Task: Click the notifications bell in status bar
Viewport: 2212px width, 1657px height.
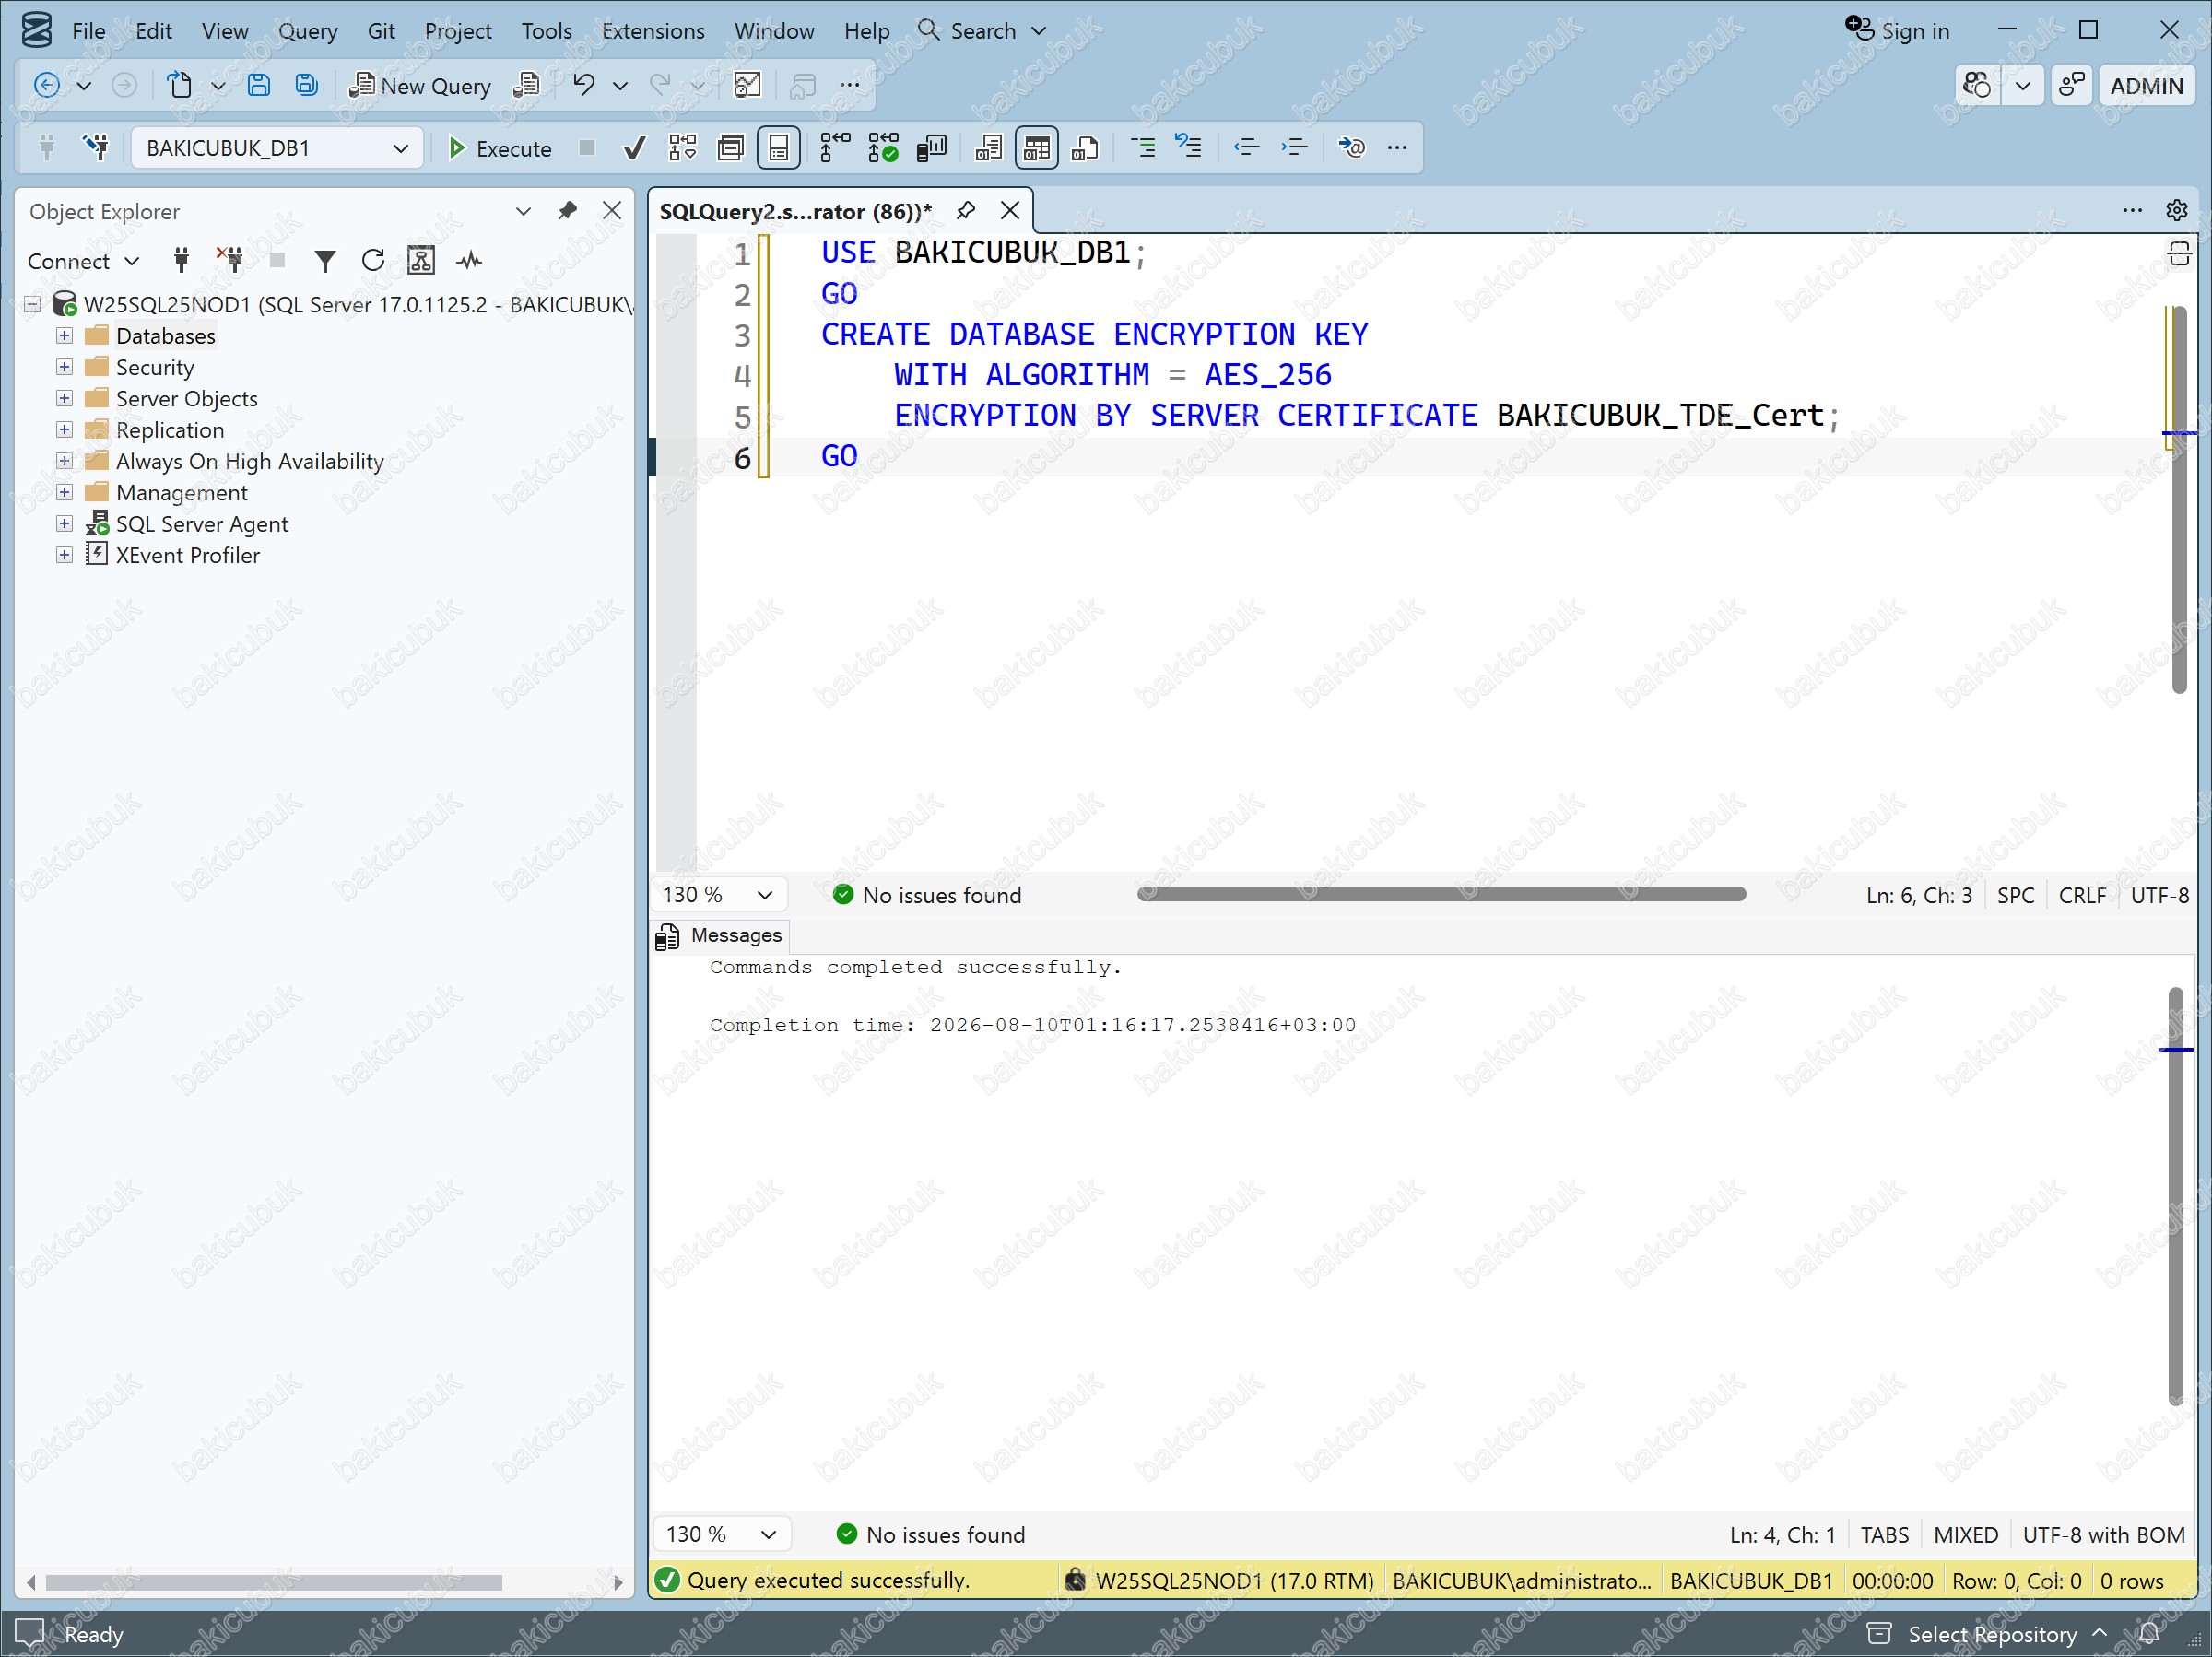Action: click(2149, 1634)
